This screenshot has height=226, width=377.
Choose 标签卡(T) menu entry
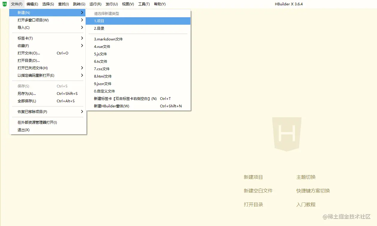(x=48, y=38)
